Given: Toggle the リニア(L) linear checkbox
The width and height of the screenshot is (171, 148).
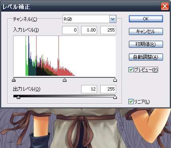Looking at the screenshot, I should (131, 101).
